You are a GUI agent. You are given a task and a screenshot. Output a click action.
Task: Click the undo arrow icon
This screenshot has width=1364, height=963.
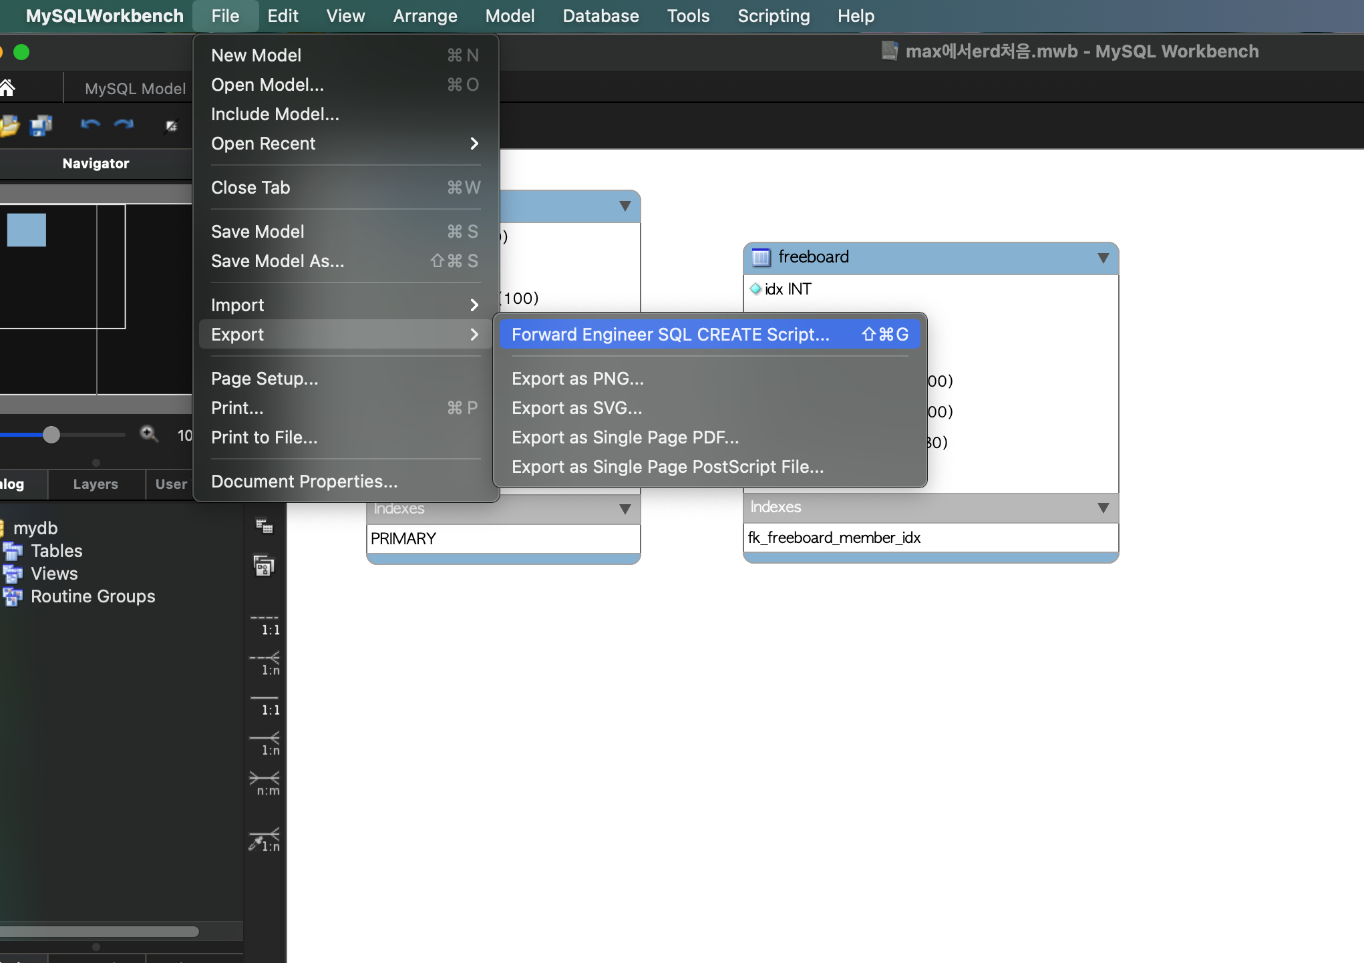click(x=90, y=124)
